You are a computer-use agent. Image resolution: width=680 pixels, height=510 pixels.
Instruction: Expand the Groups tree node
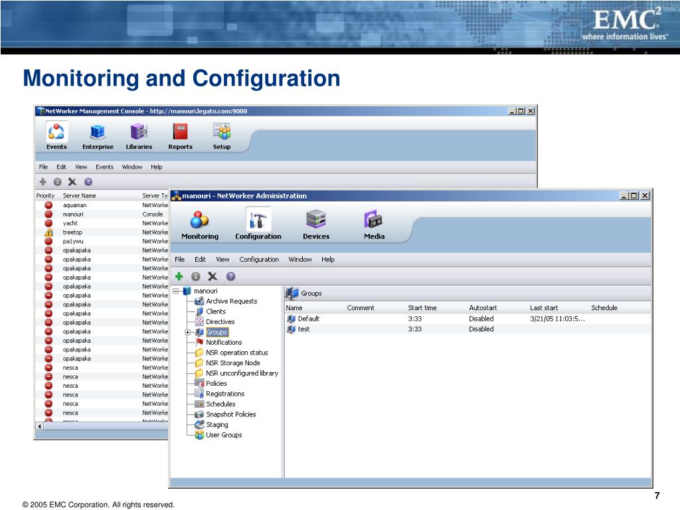pos(188,332)
